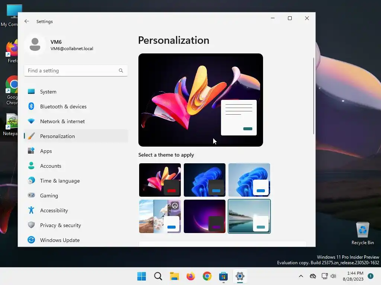Select Personalization in the sidebar
This screenshot has width=381, height=285.
click(76, 136)
